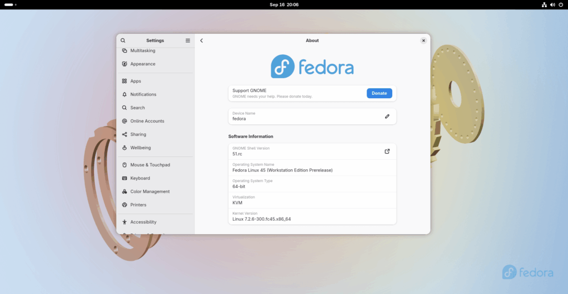The height and width of the screenshot is (294, 568).
Task: Click the Multitasking sidebar icon
Action: click(125, 50)
